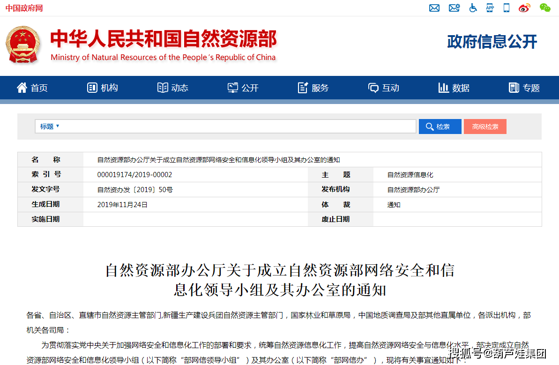Image resolution: width=559 pixels, height=365 pixels.
Task: Open the 专题 navigation item
Action: point(524,88)
